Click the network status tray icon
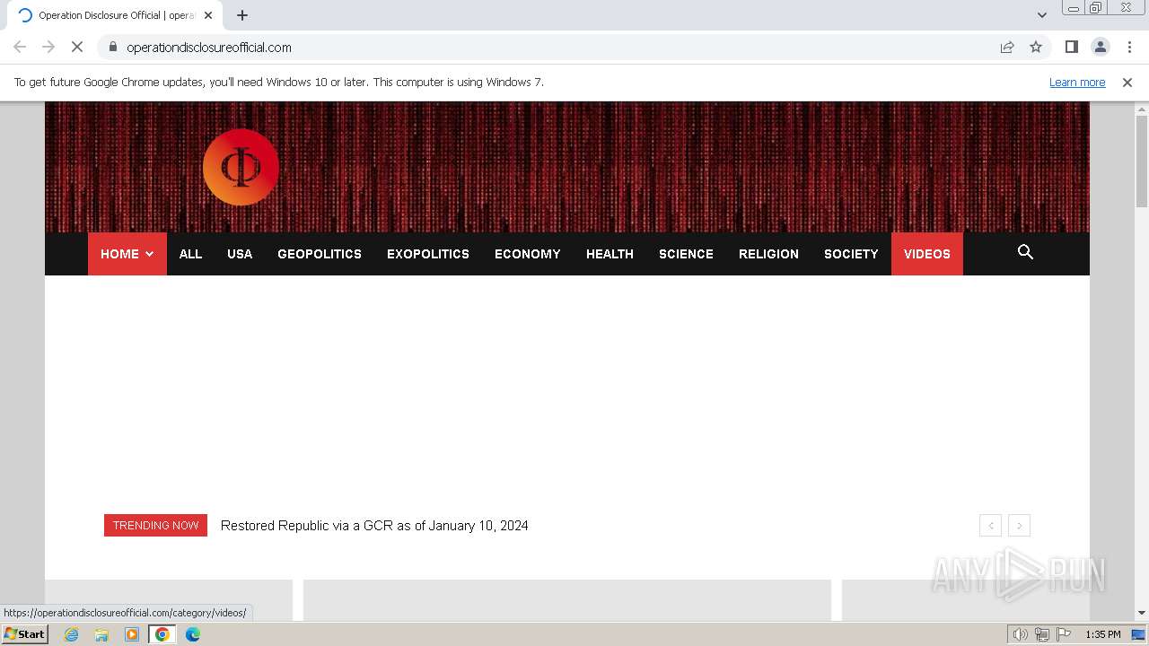1149x646 pixels. pos(1042,634)
